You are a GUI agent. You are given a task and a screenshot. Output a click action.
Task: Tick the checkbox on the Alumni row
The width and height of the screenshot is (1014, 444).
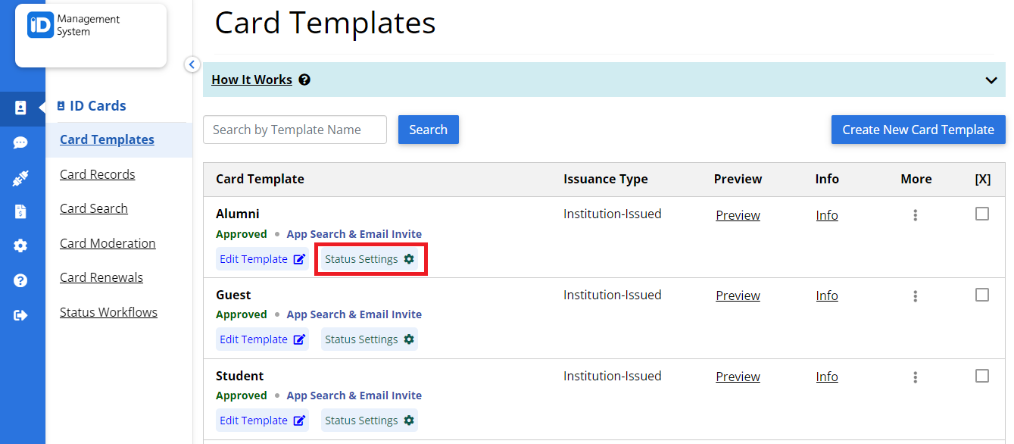(x=982, y=214)
